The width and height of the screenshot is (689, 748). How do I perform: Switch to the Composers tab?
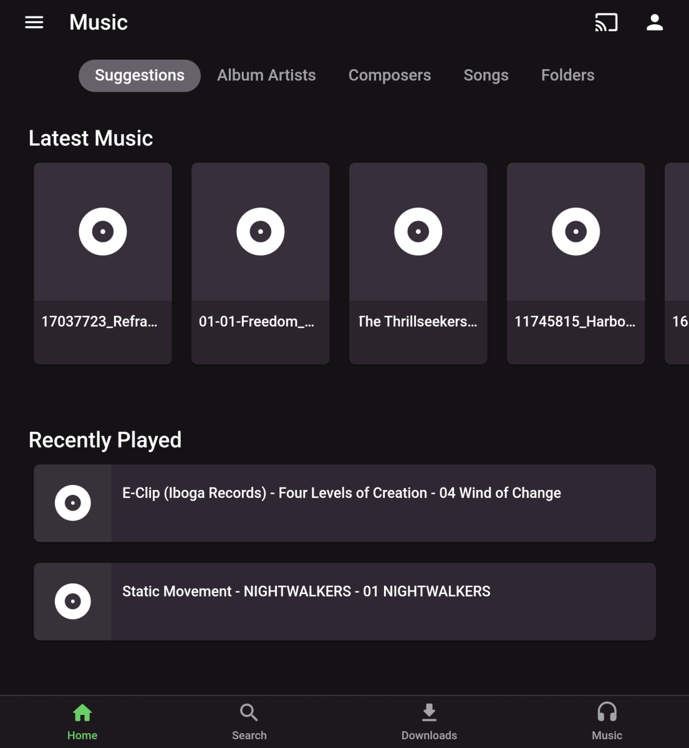[390, 75]
